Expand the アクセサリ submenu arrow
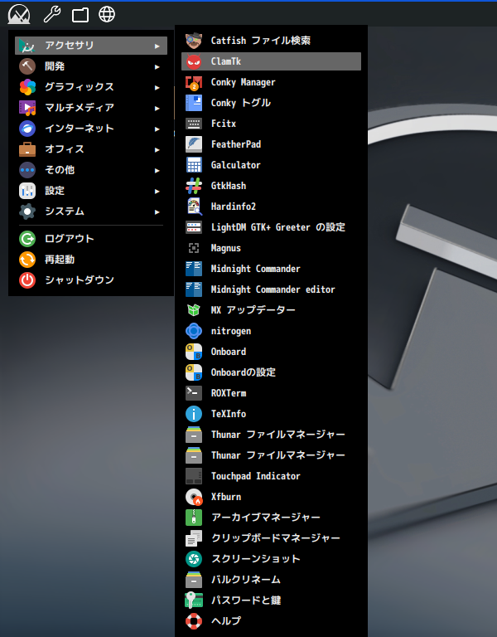 coord(157,46)
